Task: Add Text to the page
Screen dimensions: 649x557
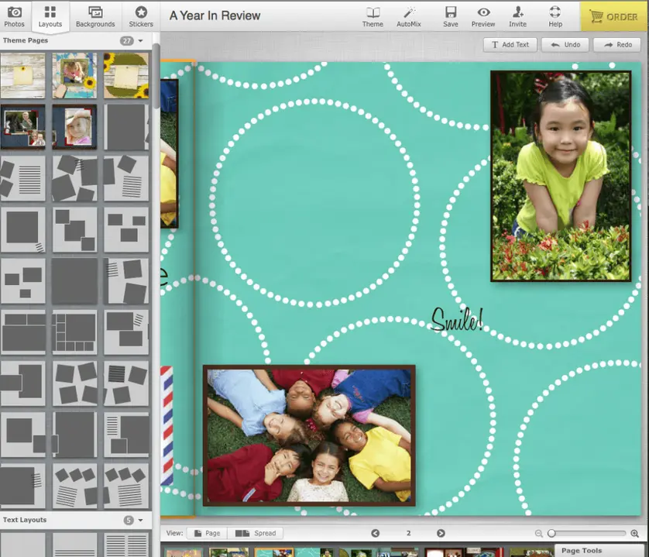Action: point(510,45)
